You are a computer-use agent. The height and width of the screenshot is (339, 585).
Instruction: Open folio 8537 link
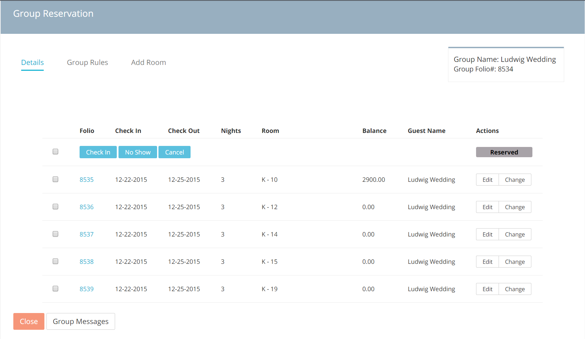point(86,234)
